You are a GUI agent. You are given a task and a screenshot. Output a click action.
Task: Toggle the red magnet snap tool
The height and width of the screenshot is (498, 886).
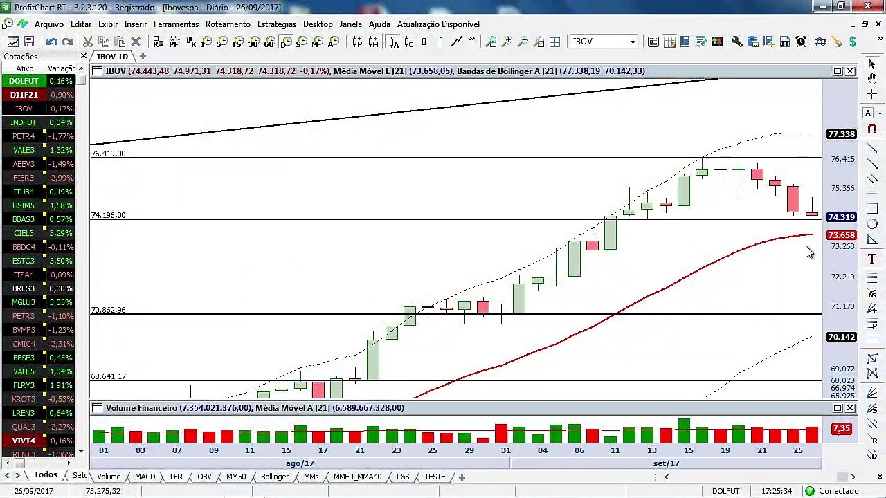coord(872,129)
